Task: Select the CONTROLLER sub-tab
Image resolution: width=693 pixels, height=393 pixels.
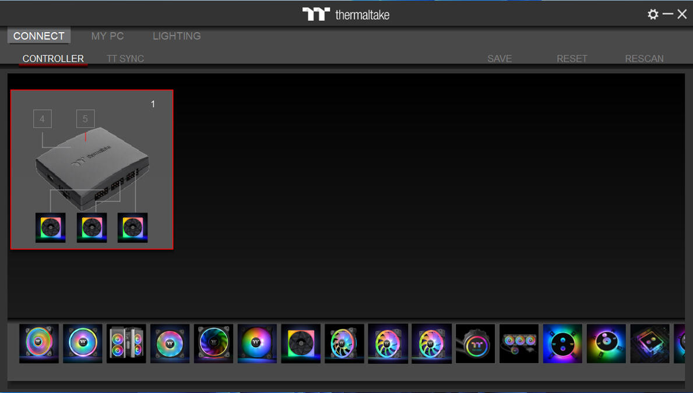Action: point(53,59)
